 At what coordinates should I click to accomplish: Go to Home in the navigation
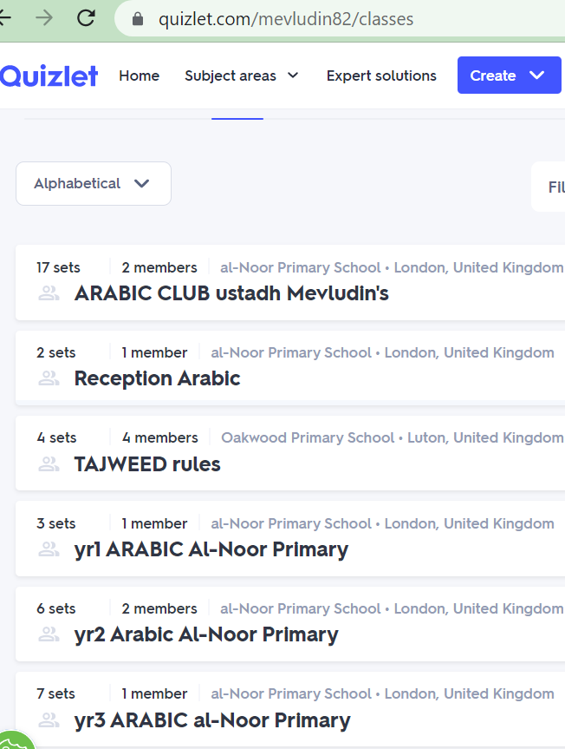pos(140,76)
